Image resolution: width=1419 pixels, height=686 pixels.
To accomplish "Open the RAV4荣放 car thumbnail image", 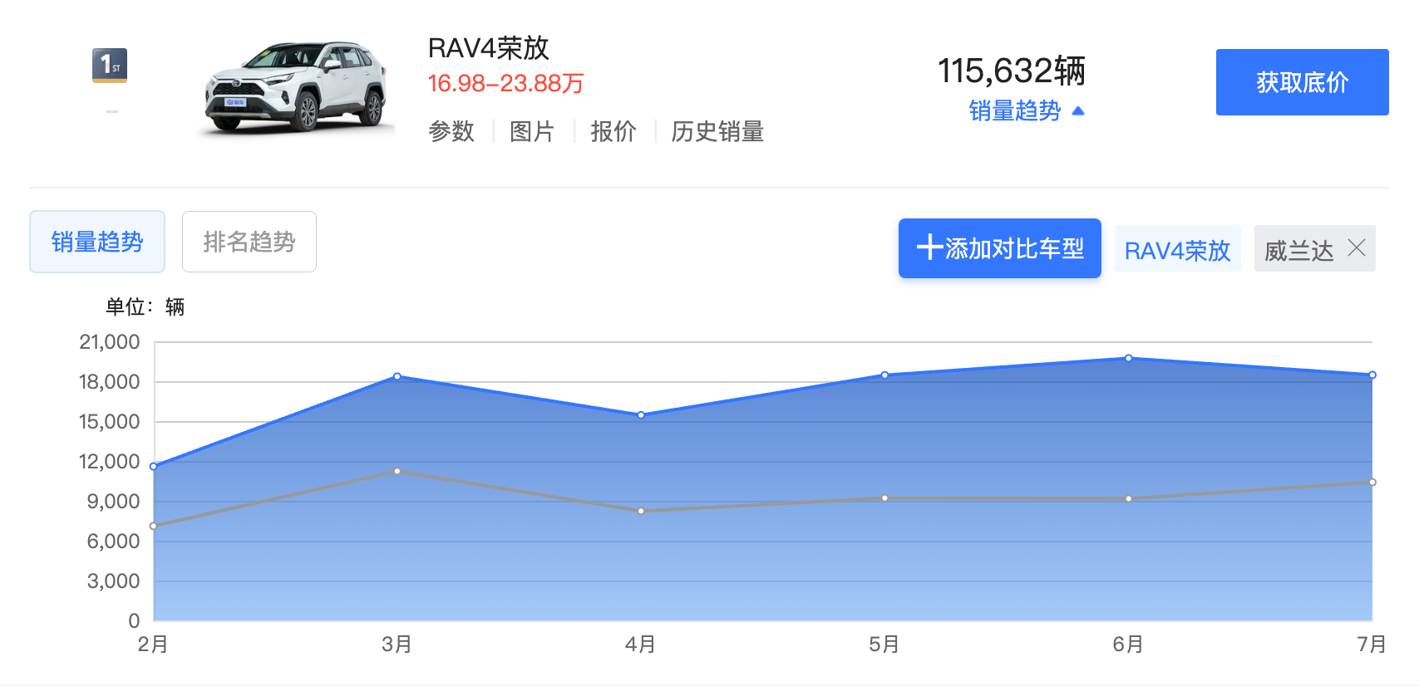I will tap(296, 88).
